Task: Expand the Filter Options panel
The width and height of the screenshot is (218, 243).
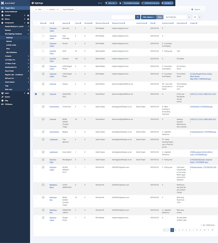Action: pos(149,17)
